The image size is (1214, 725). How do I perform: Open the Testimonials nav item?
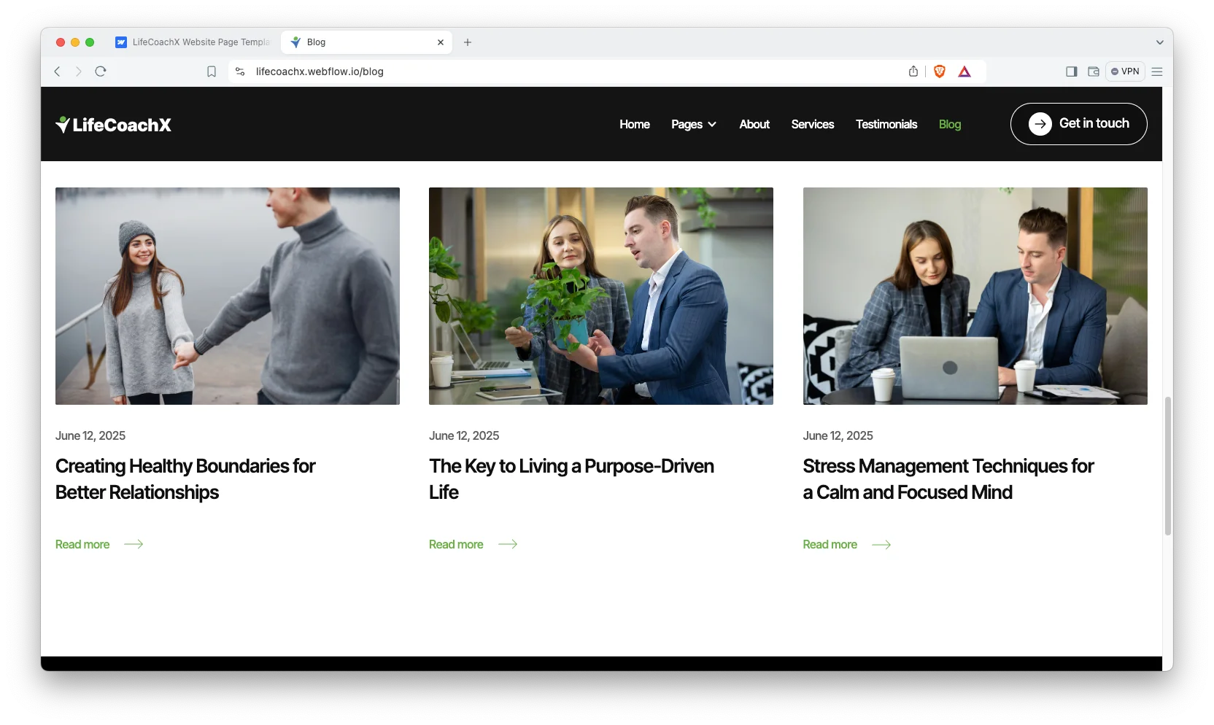(886, 125)
